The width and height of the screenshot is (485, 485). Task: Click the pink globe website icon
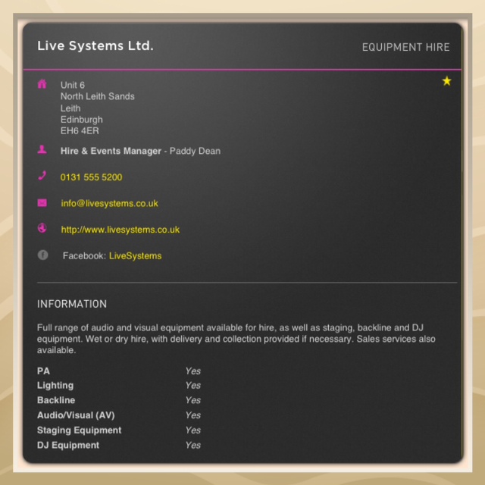(42, 228)
